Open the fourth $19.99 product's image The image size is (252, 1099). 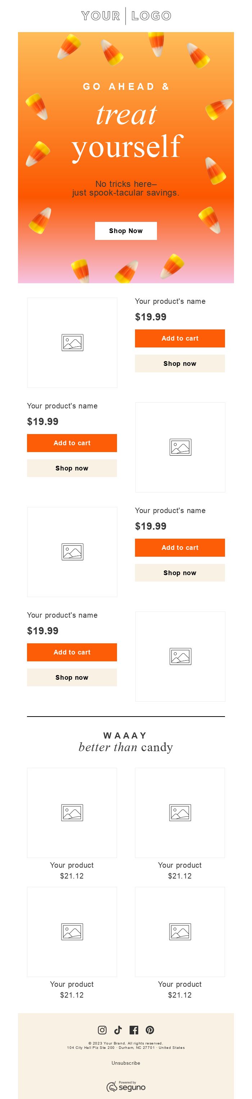point(180,656)
